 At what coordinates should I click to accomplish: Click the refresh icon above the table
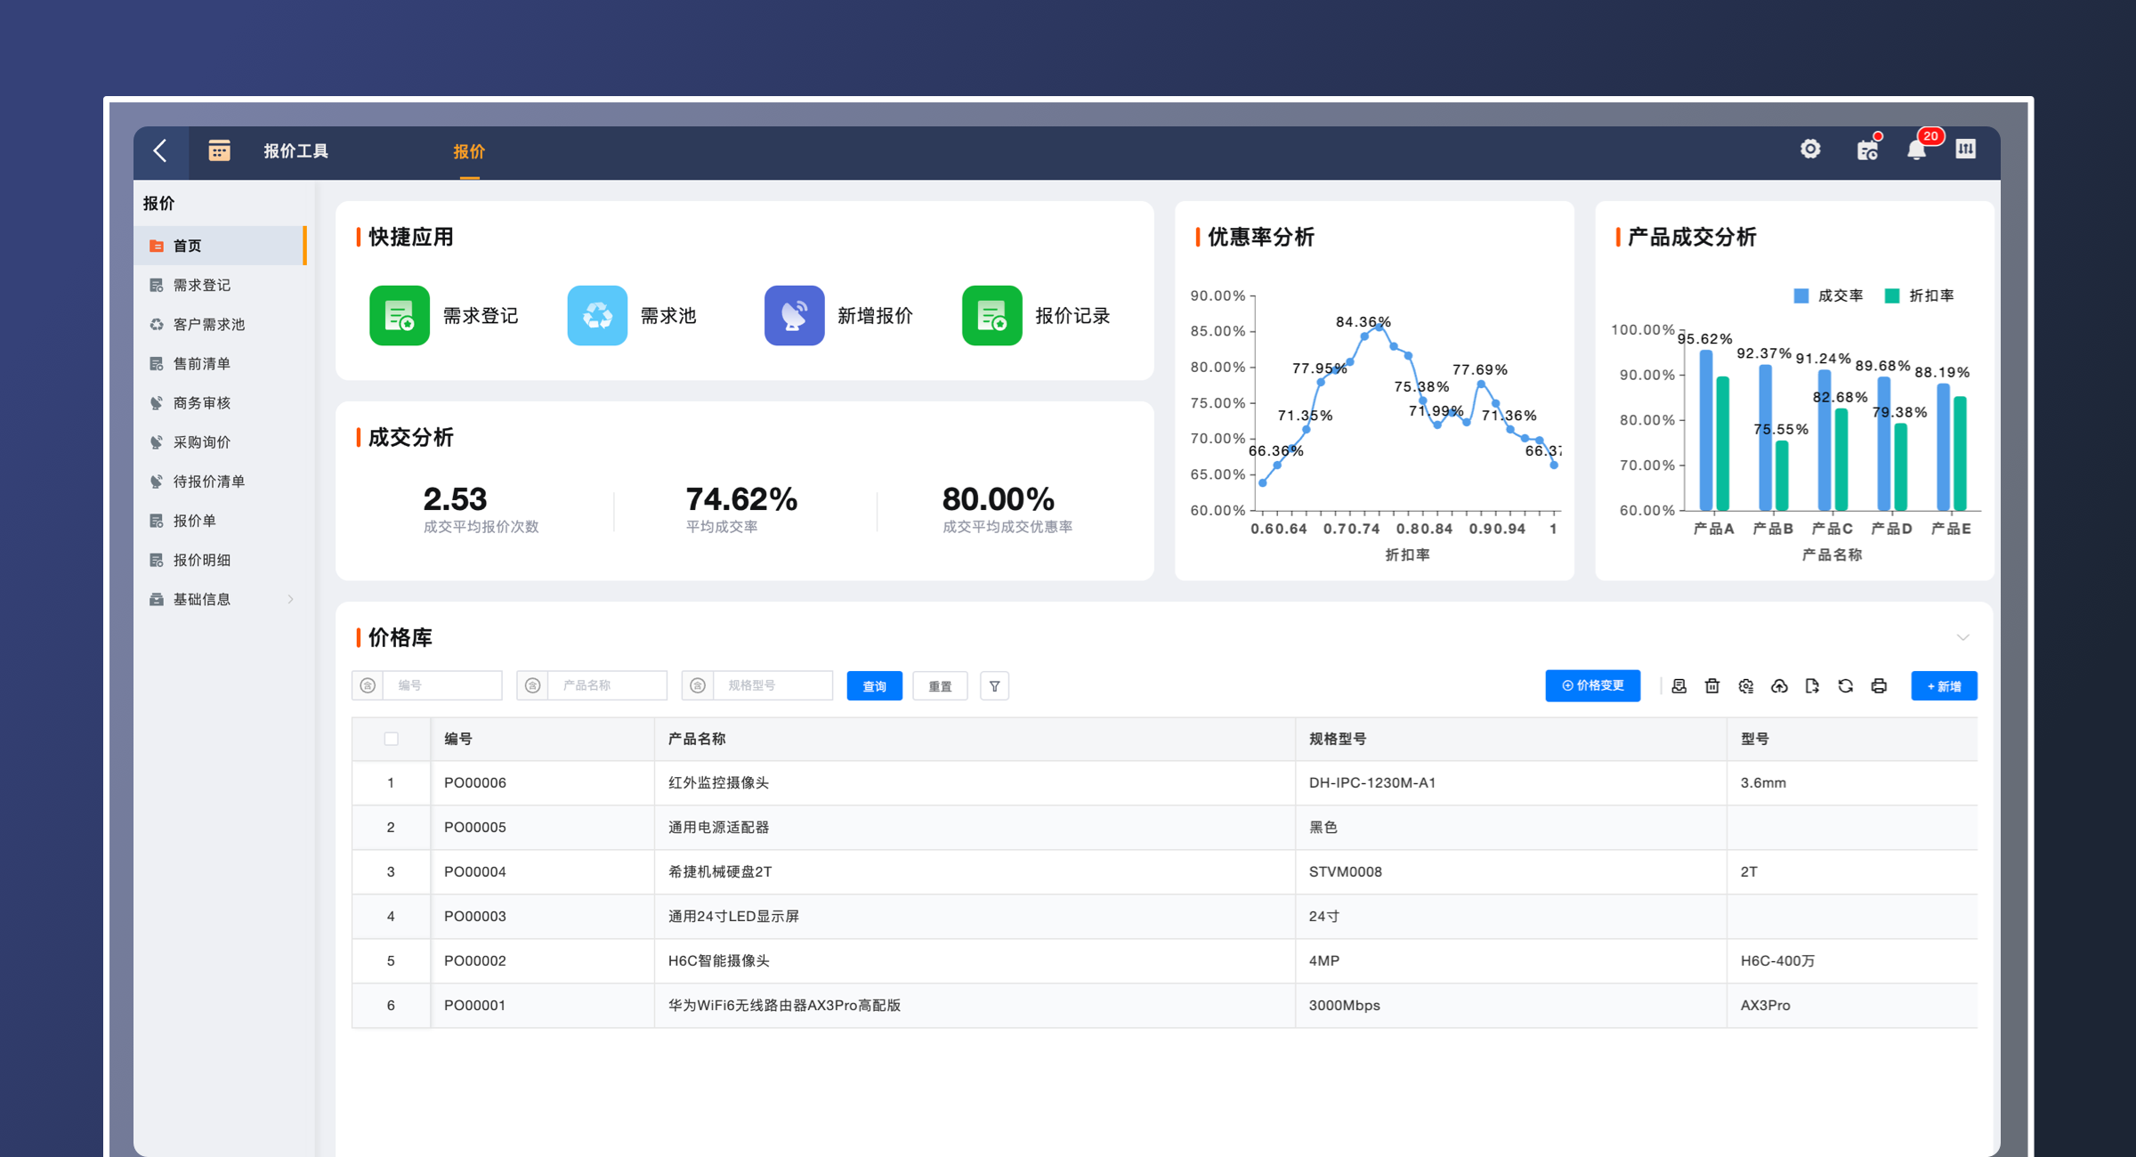[1845, 686]
